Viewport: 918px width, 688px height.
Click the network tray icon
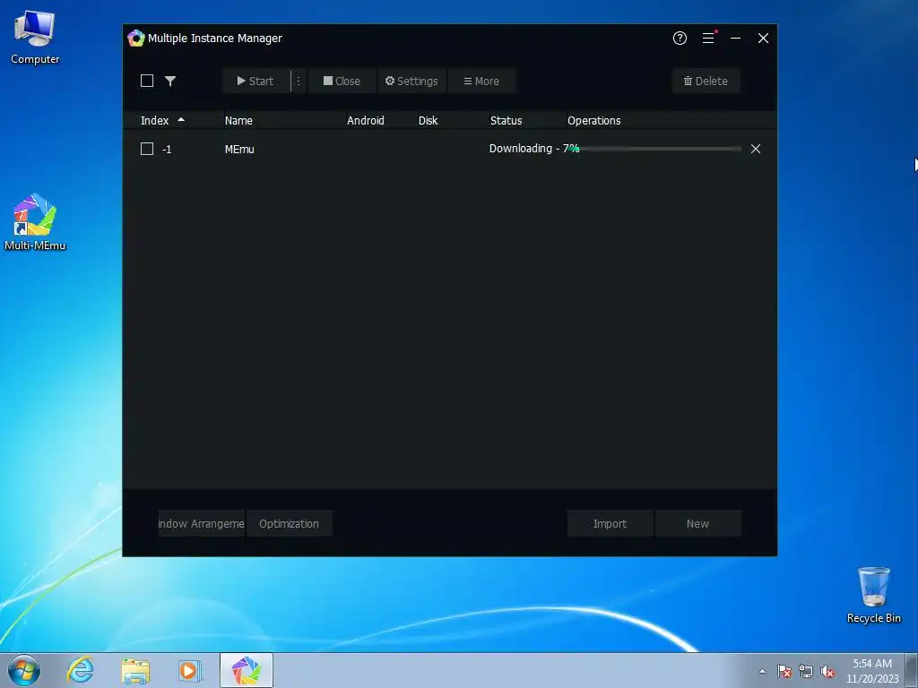coord(806,671)
